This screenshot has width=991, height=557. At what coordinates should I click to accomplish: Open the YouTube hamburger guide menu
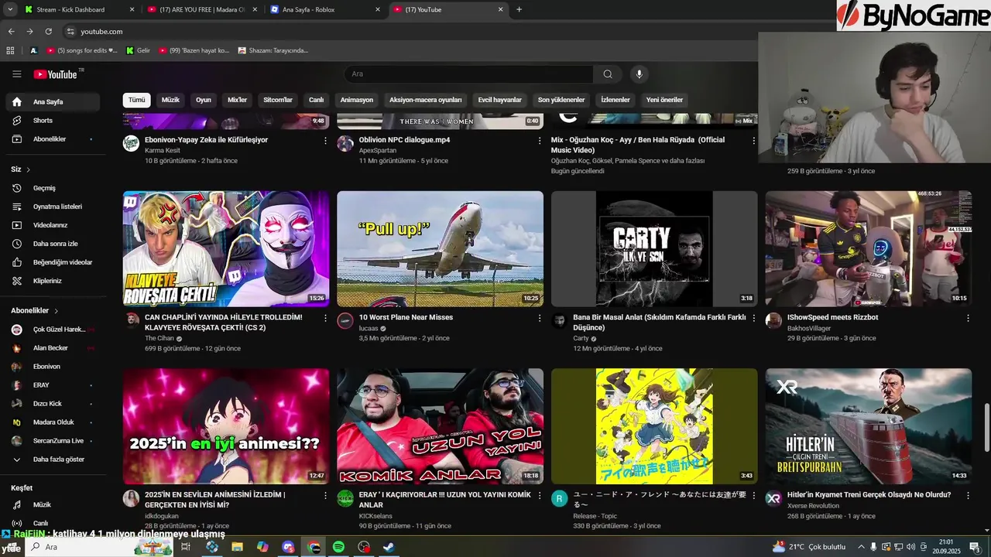tap(17, 74)
